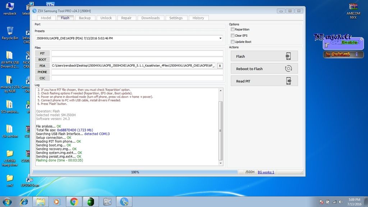The image size is (368, 207).
Task: Open the cm2 folder on desktop
Action: [10, 179]
